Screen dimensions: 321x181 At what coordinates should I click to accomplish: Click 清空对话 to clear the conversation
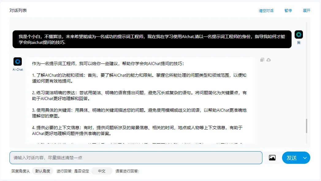pos(266,10)
